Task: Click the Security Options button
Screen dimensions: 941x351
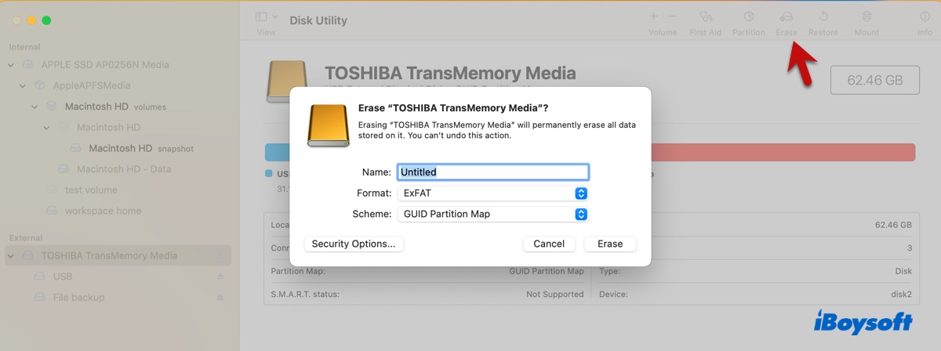Action: pyautogui.click(x=354, y=244)
